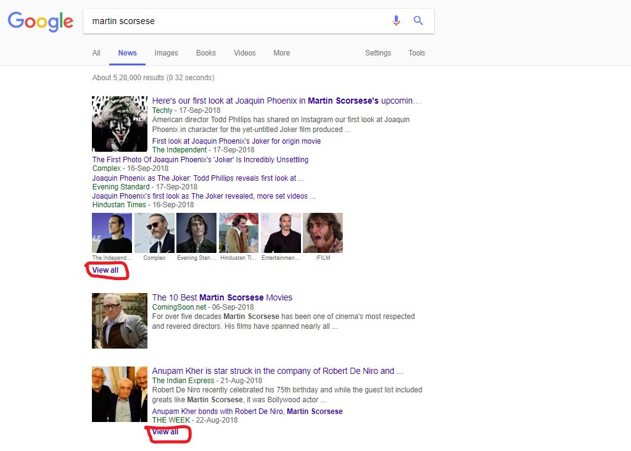Screen dimensions: 631x451
Task: Open the Entertainment image thumbnail
Action: (x=281, y=233)
